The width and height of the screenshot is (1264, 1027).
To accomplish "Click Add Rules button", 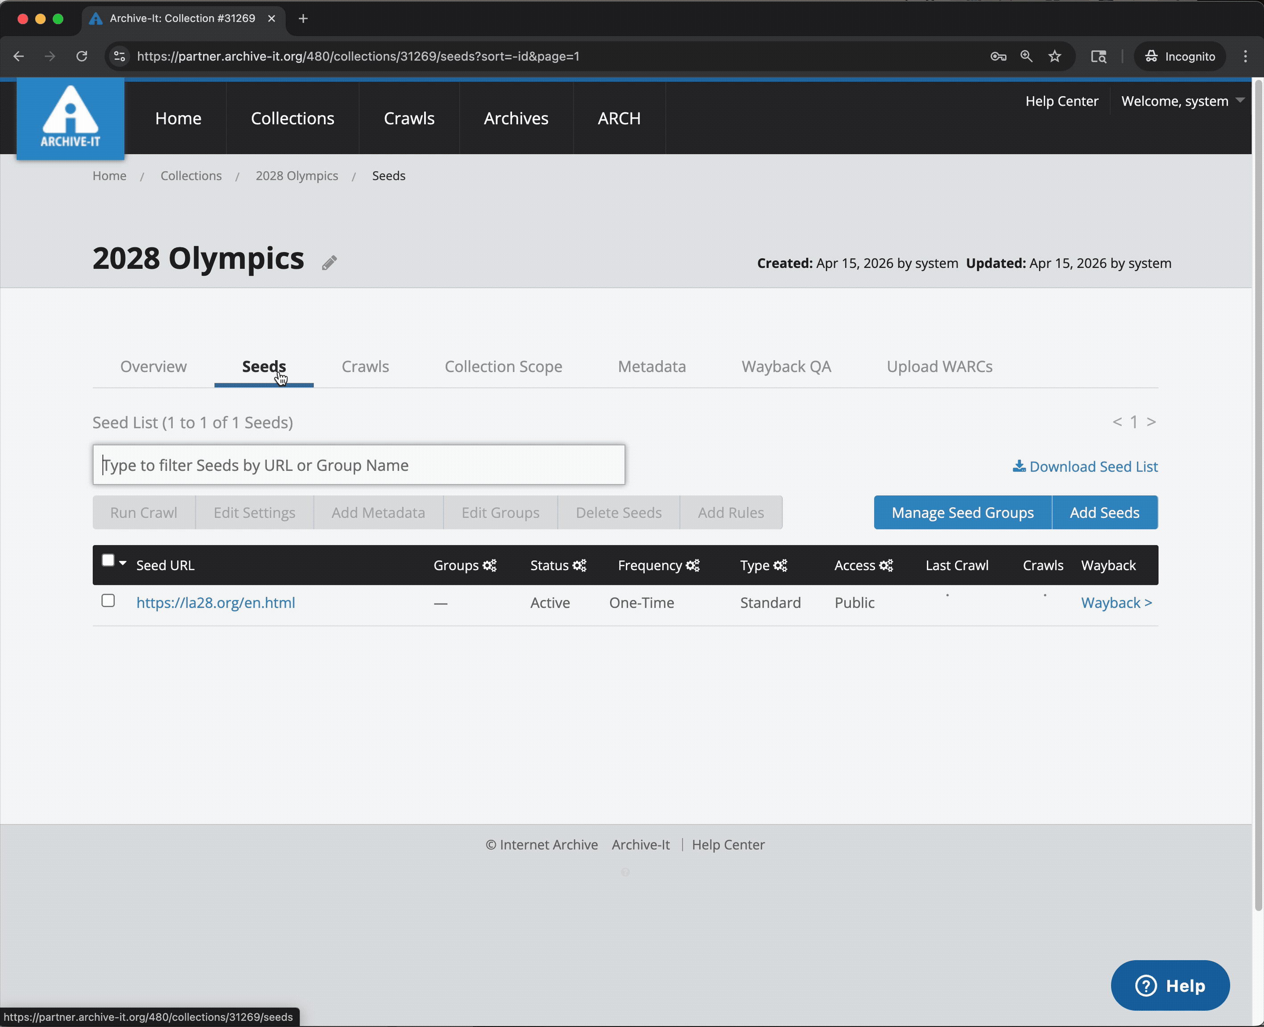I will [731, 512].
